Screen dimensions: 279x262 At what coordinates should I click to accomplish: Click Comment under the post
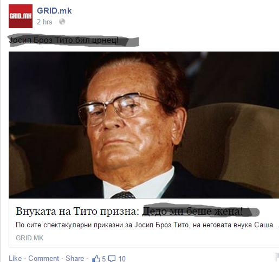[x=43, y=258]
